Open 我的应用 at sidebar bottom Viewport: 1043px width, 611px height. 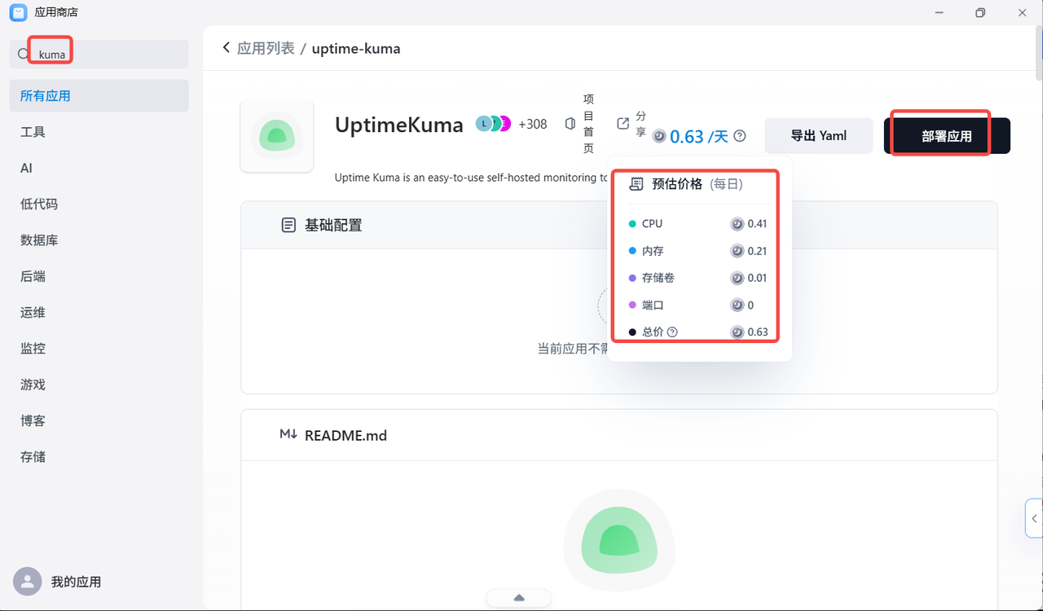tap(76, 582)
